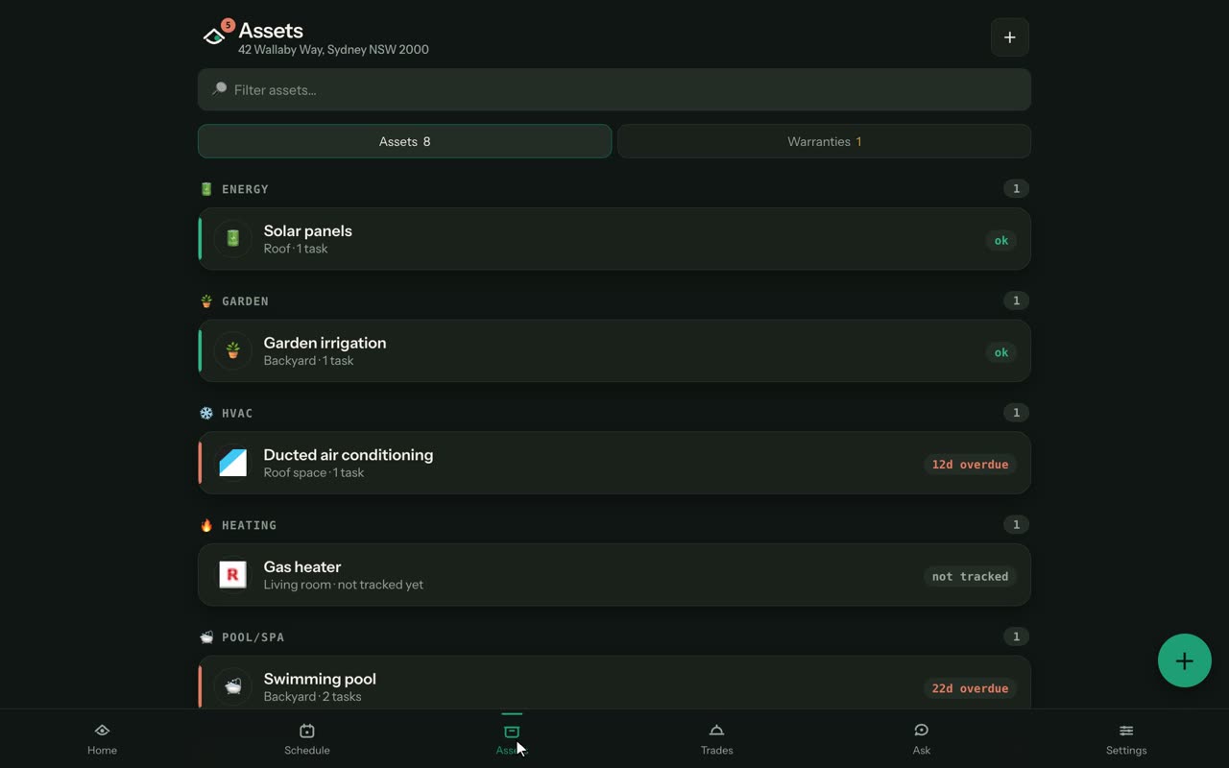
Task: Go to Home in bottom navigation
Action: click(102, 739)
